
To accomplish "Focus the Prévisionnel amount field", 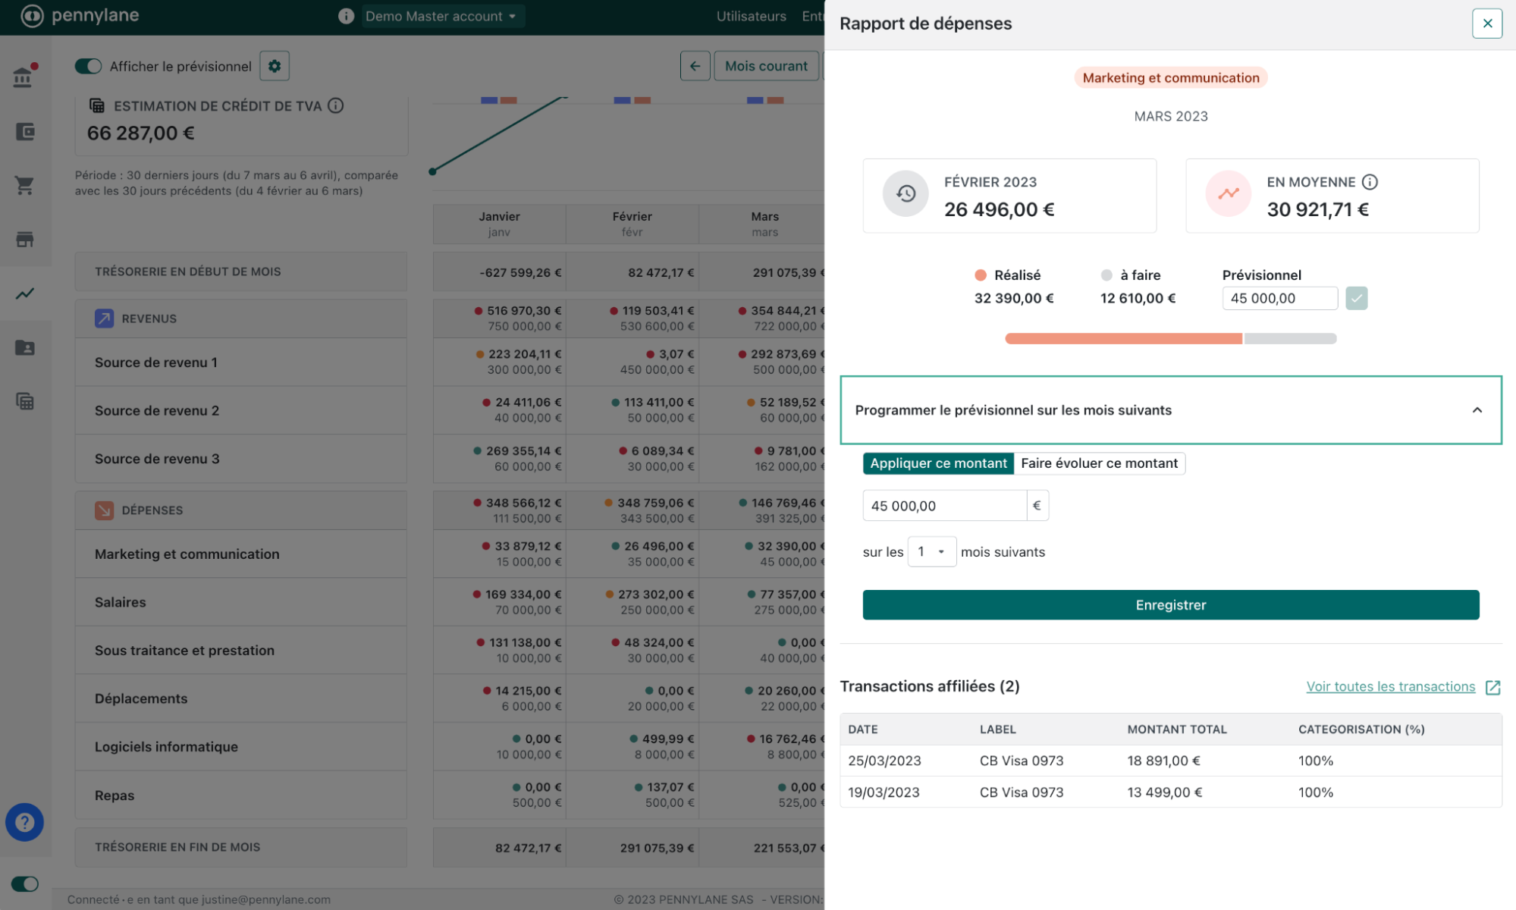I will click(1279, 298).
